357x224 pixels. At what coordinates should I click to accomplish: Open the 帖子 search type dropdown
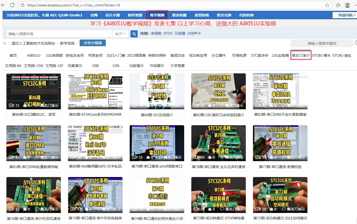tap(120, 34)
